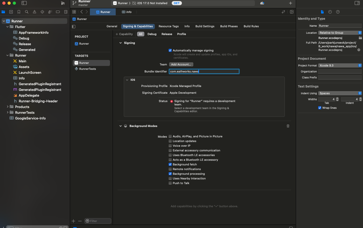The height and width of the screenshot is (228, 363).
Task: Switch to the Build Rules tab
Action: (251, 26)
